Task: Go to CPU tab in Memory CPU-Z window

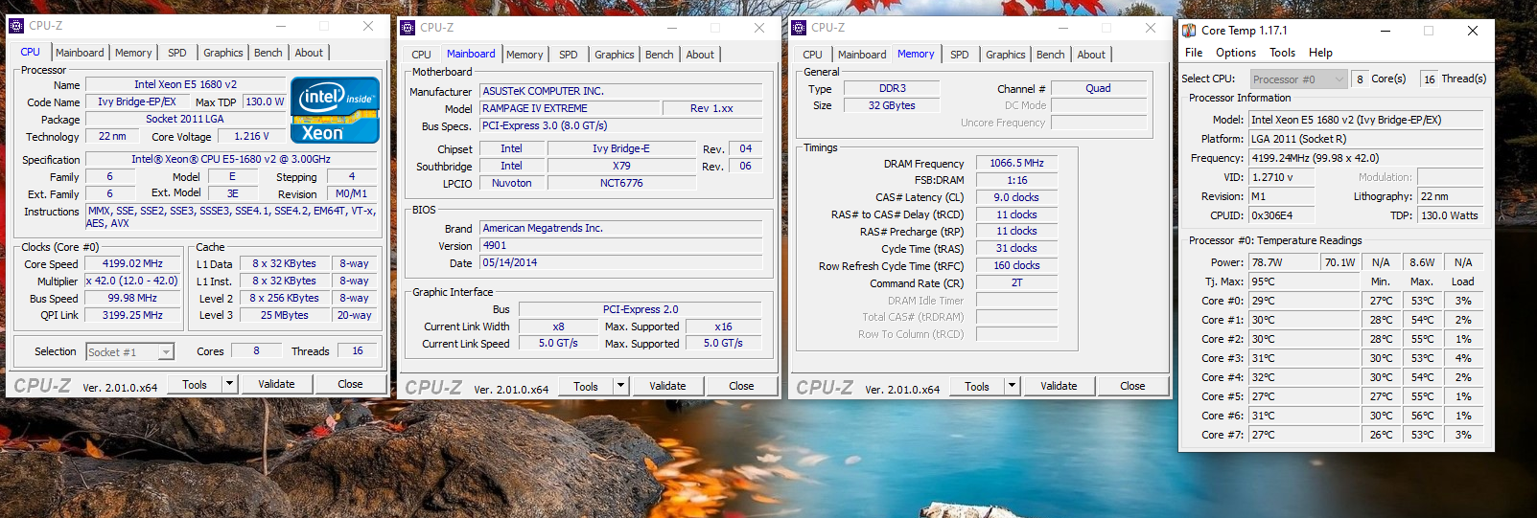Action: point(812,55)
